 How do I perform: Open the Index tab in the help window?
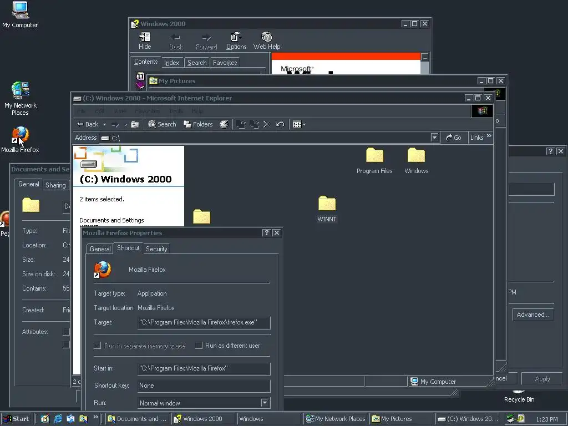pos(171,63)
